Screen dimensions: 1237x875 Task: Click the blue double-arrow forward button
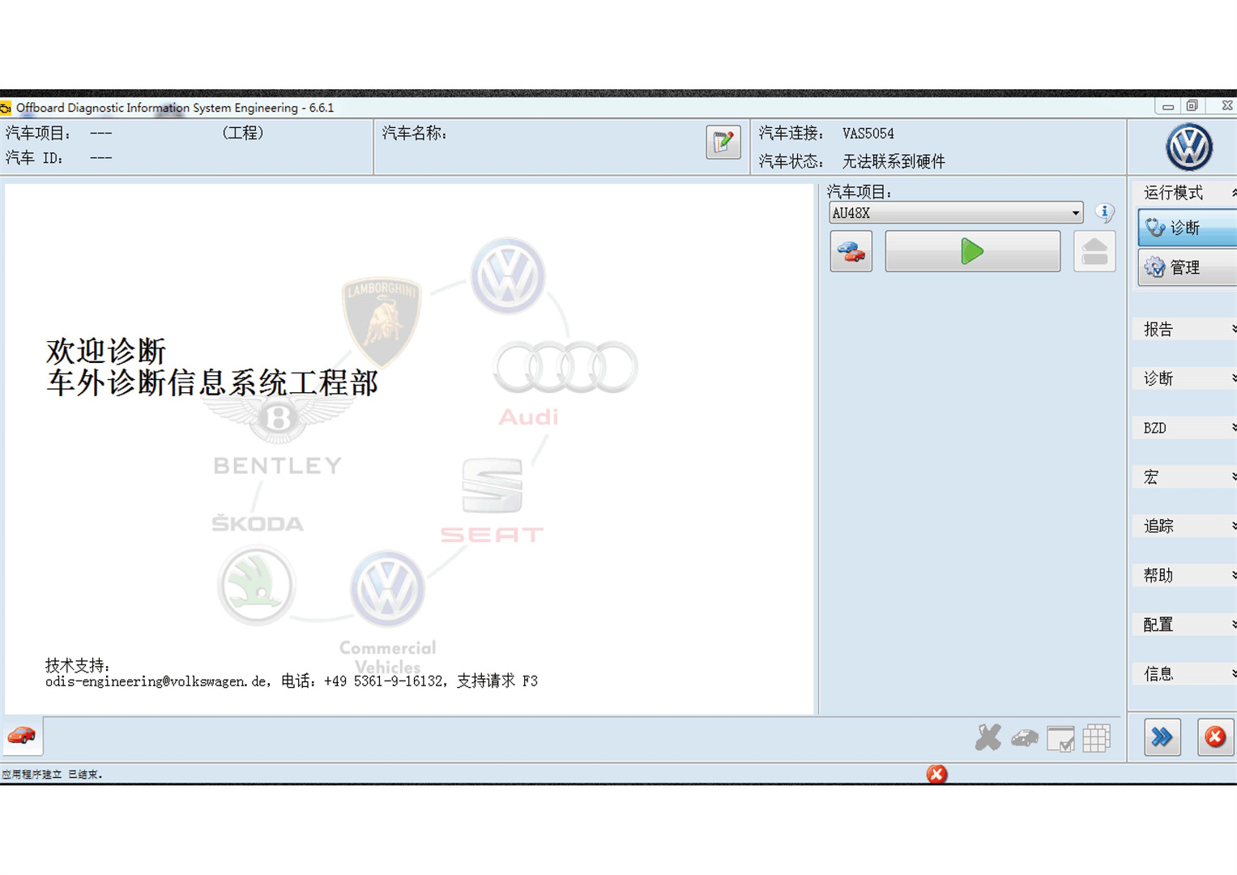click(1162, 737)
